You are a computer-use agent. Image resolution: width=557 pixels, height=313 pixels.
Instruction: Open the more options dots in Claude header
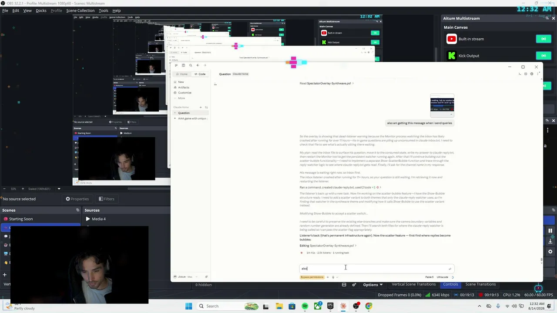(x=537, y=74)
